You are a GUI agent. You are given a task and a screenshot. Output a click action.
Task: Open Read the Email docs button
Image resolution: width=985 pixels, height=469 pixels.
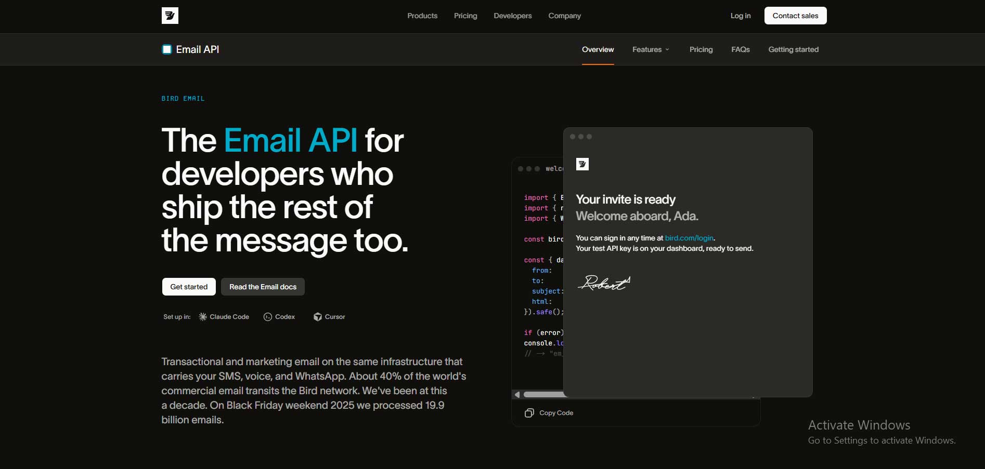[x=263, y=287]
